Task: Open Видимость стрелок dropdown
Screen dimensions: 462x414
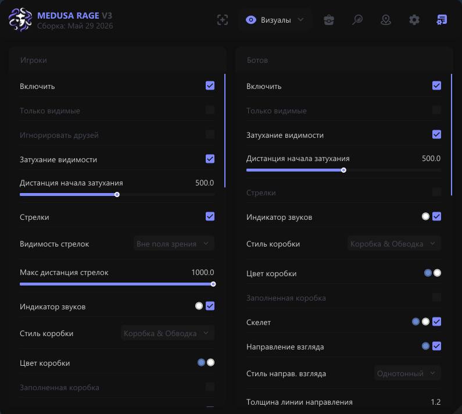Action: click(174, 244)
